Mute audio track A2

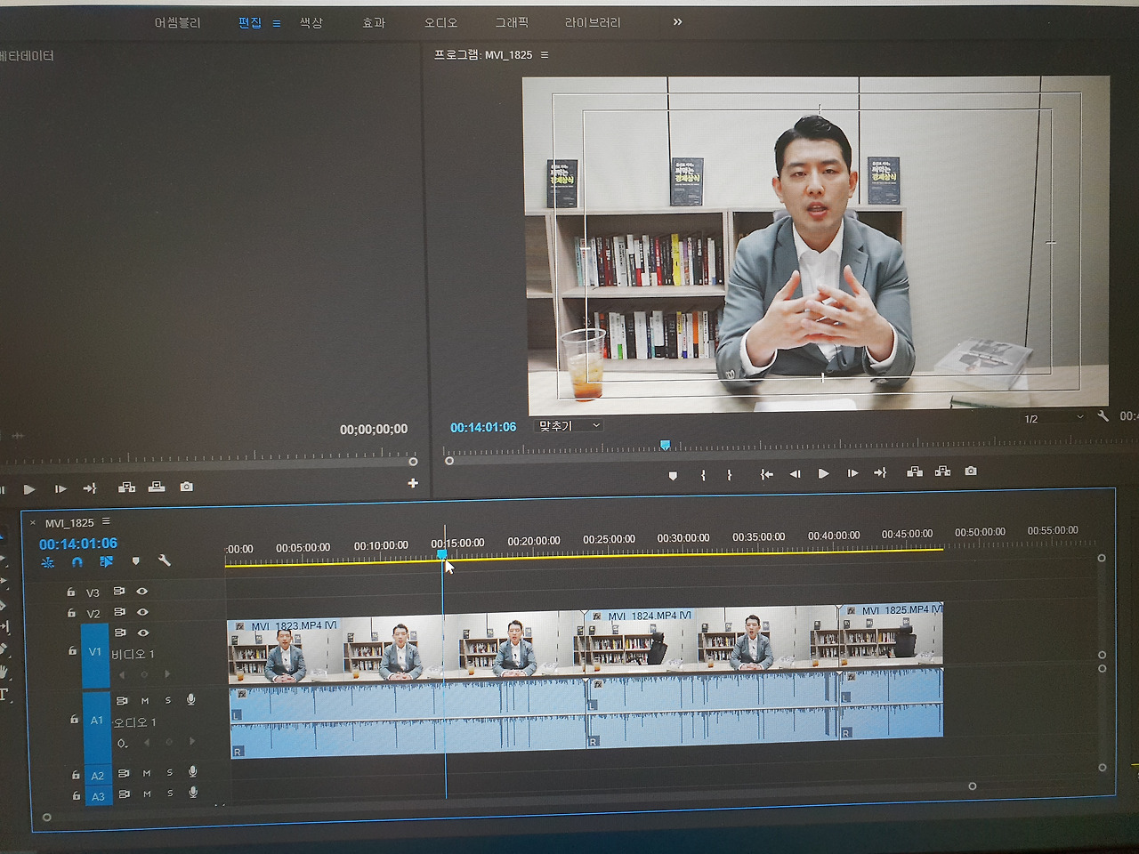click(147, 773)
